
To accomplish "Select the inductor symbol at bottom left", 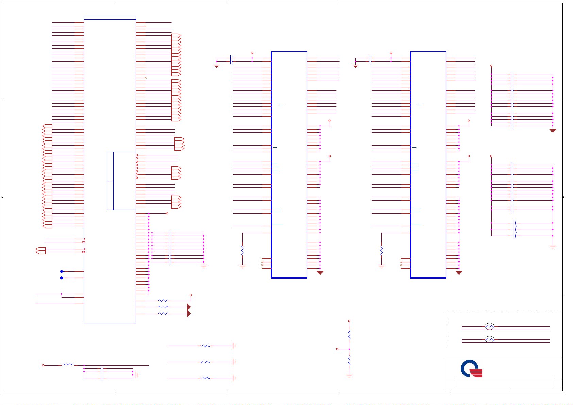I will (x=68, y=365).
